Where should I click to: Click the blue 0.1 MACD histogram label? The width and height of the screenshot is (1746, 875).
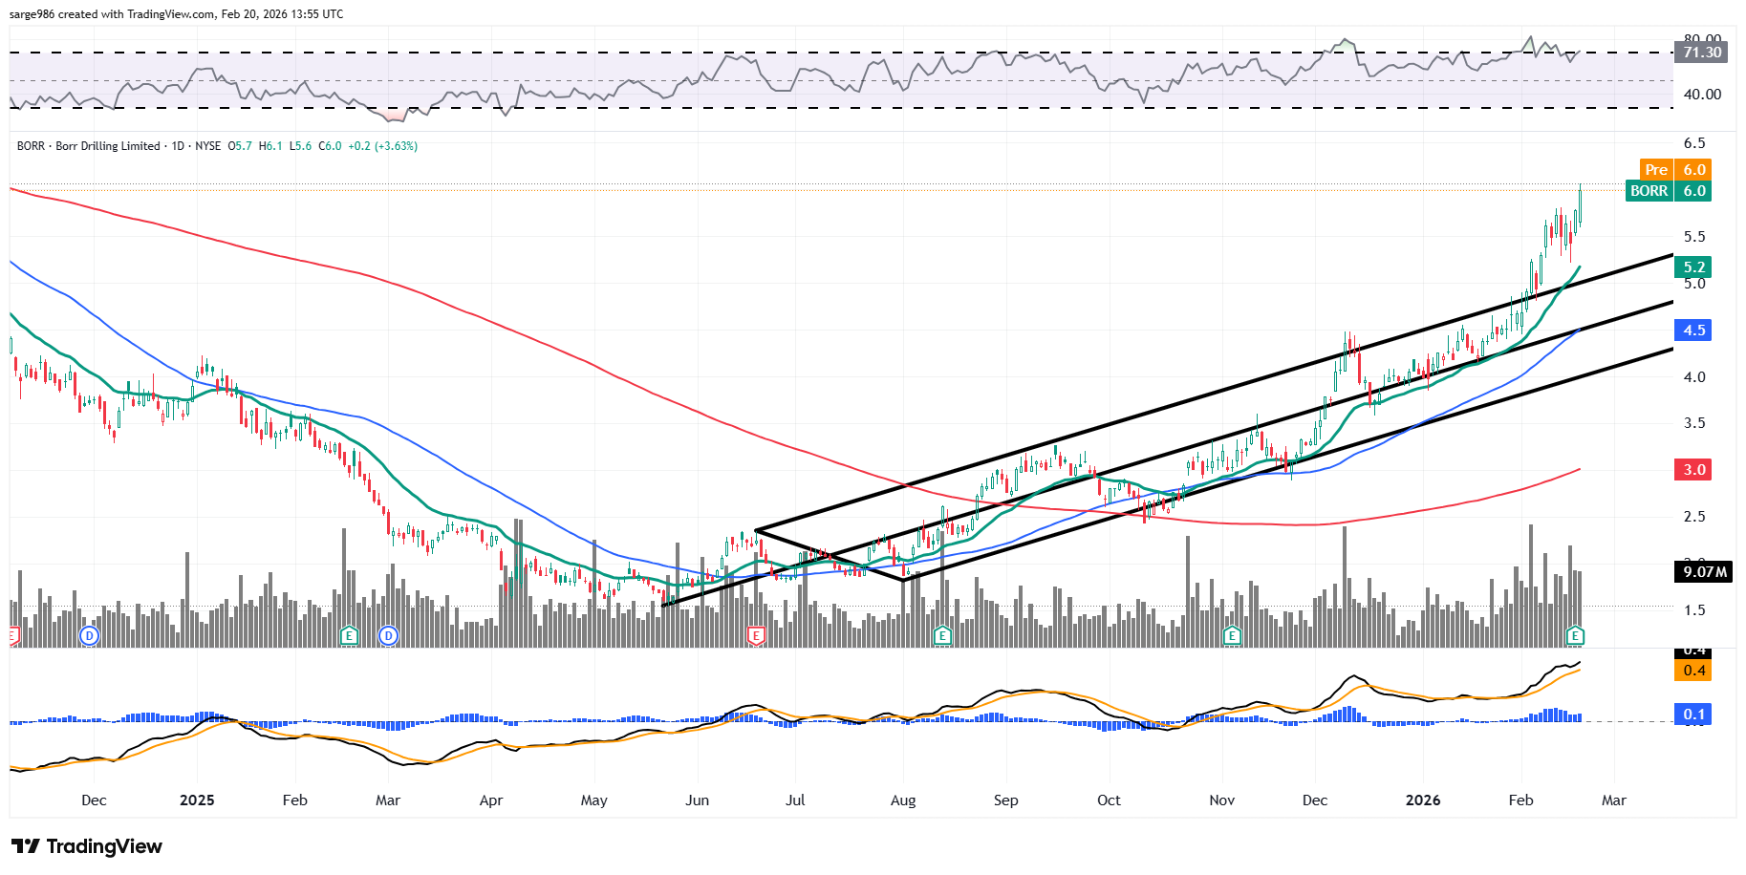point(1693,715)
